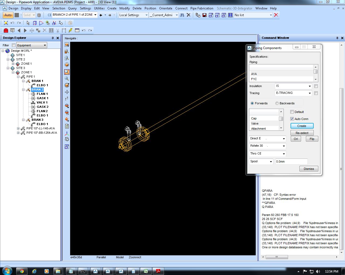Click the right-pointing triangle next icon
The width and height of the screenshot is (345, 275).
pyautogui.click(x=25, y=30)
